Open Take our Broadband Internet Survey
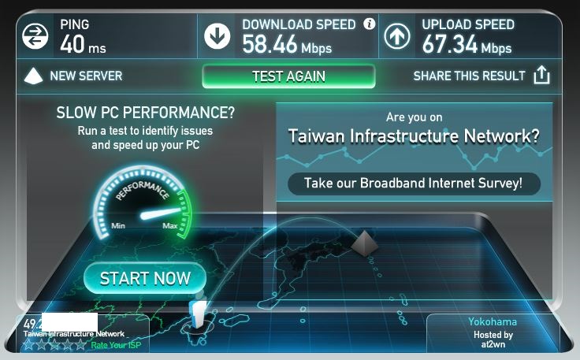The height and width of the screenshot is (360, 580). tap(414, 184)
